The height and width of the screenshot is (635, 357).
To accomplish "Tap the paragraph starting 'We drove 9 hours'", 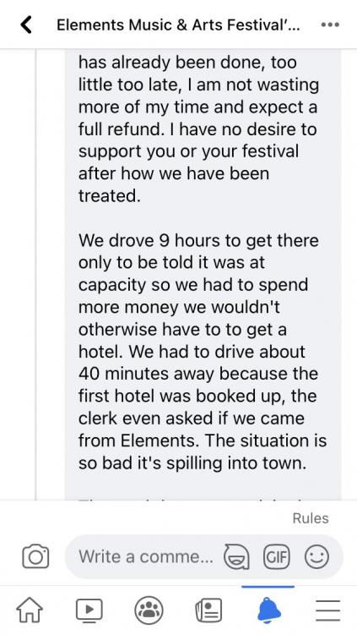I will (203, 351).
